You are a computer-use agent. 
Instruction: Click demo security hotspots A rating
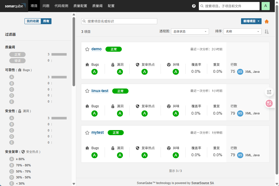point(145,72)
